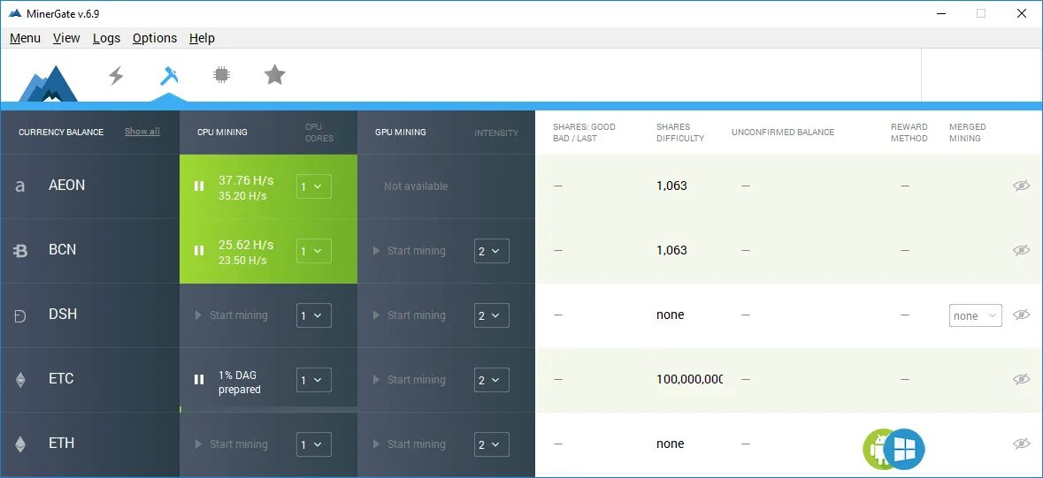Click AEON GPU 'Not available' text
The image size is (1043, 478).
coord(416,186)
